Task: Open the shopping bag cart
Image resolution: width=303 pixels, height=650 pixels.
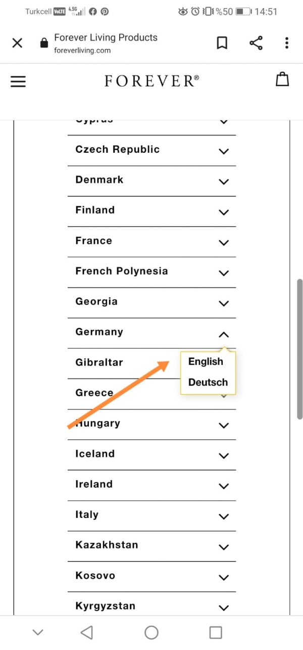Action: point(282,80)
